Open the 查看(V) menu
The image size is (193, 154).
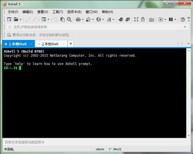click(x=43, y=12)
